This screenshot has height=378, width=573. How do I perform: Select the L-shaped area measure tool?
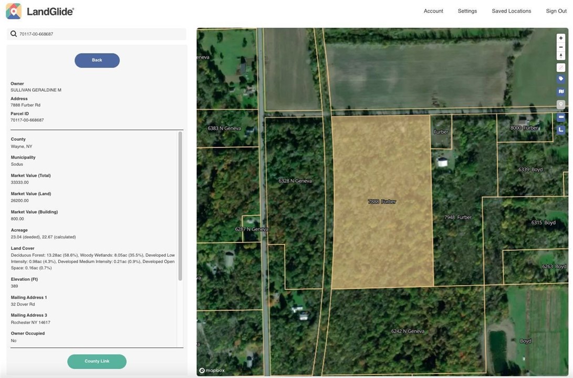click(560, 129)
